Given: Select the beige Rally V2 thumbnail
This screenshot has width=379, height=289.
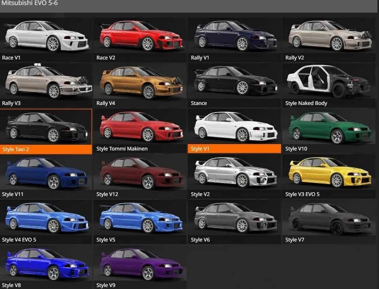Looking at the screenshot, I should click(x=330, y=35).
